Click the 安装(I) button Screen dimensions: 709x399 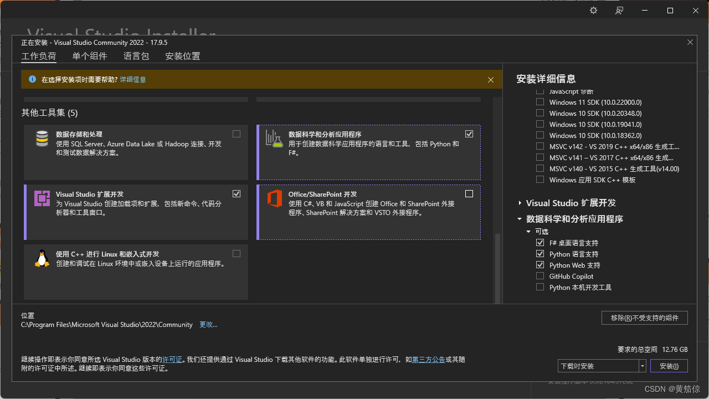pyautogui.click(x=669, y=366)
